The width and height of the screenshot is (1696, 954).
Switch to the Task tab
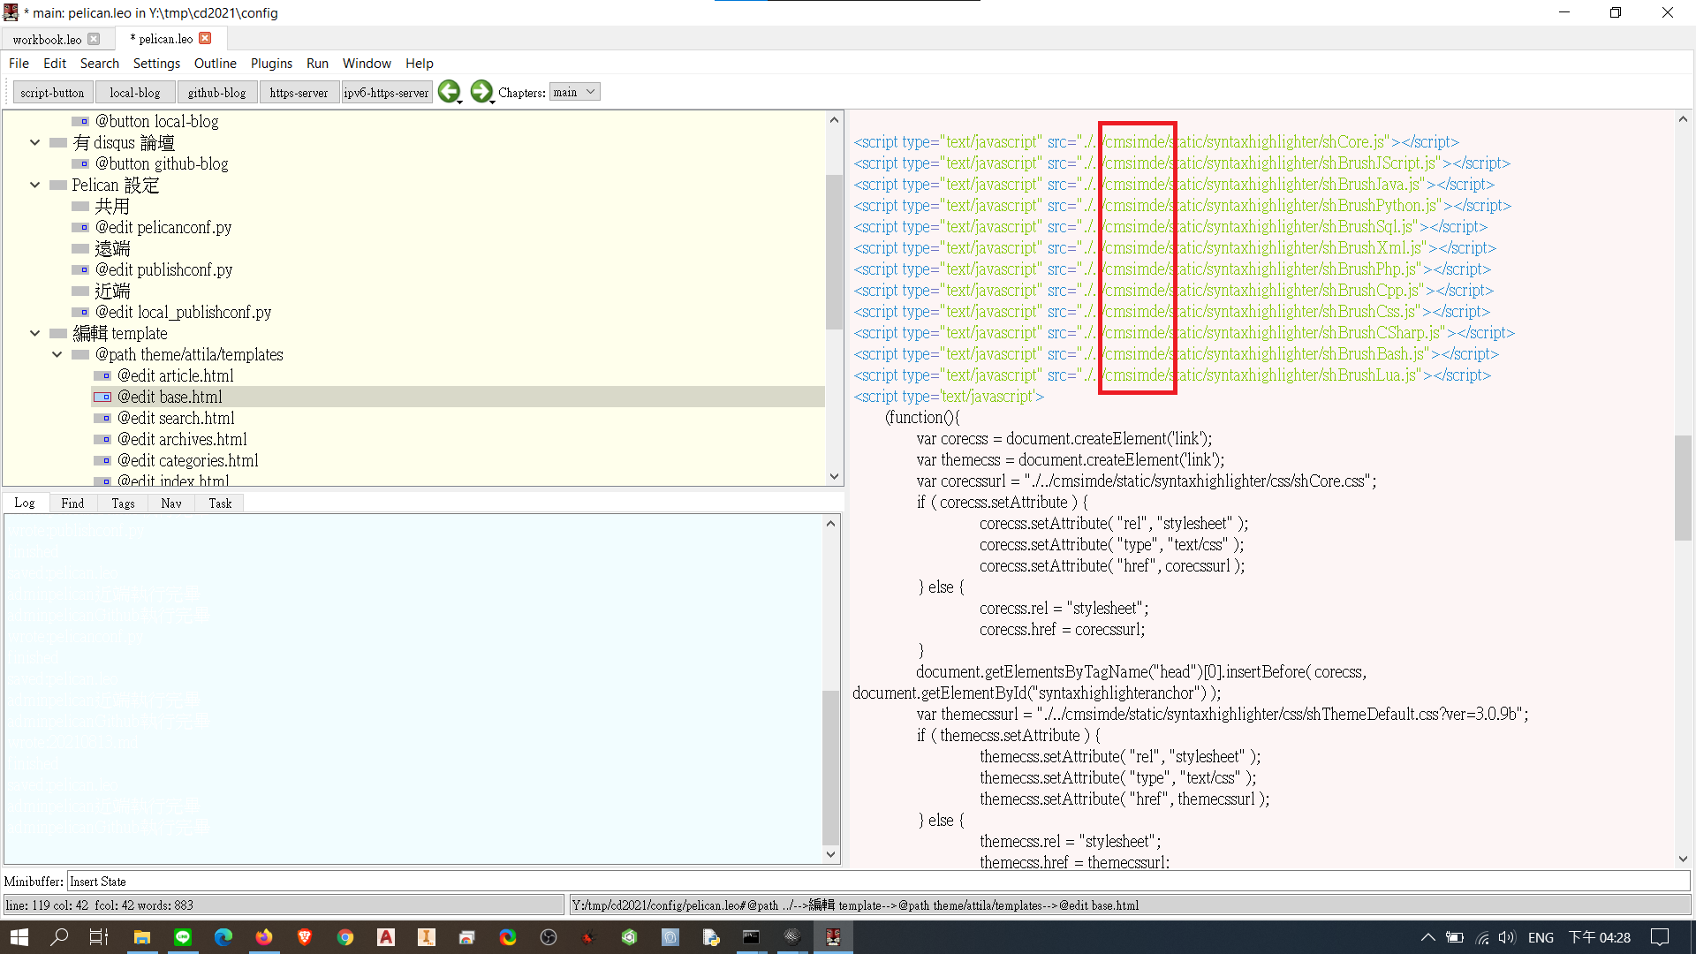point(220,503)
